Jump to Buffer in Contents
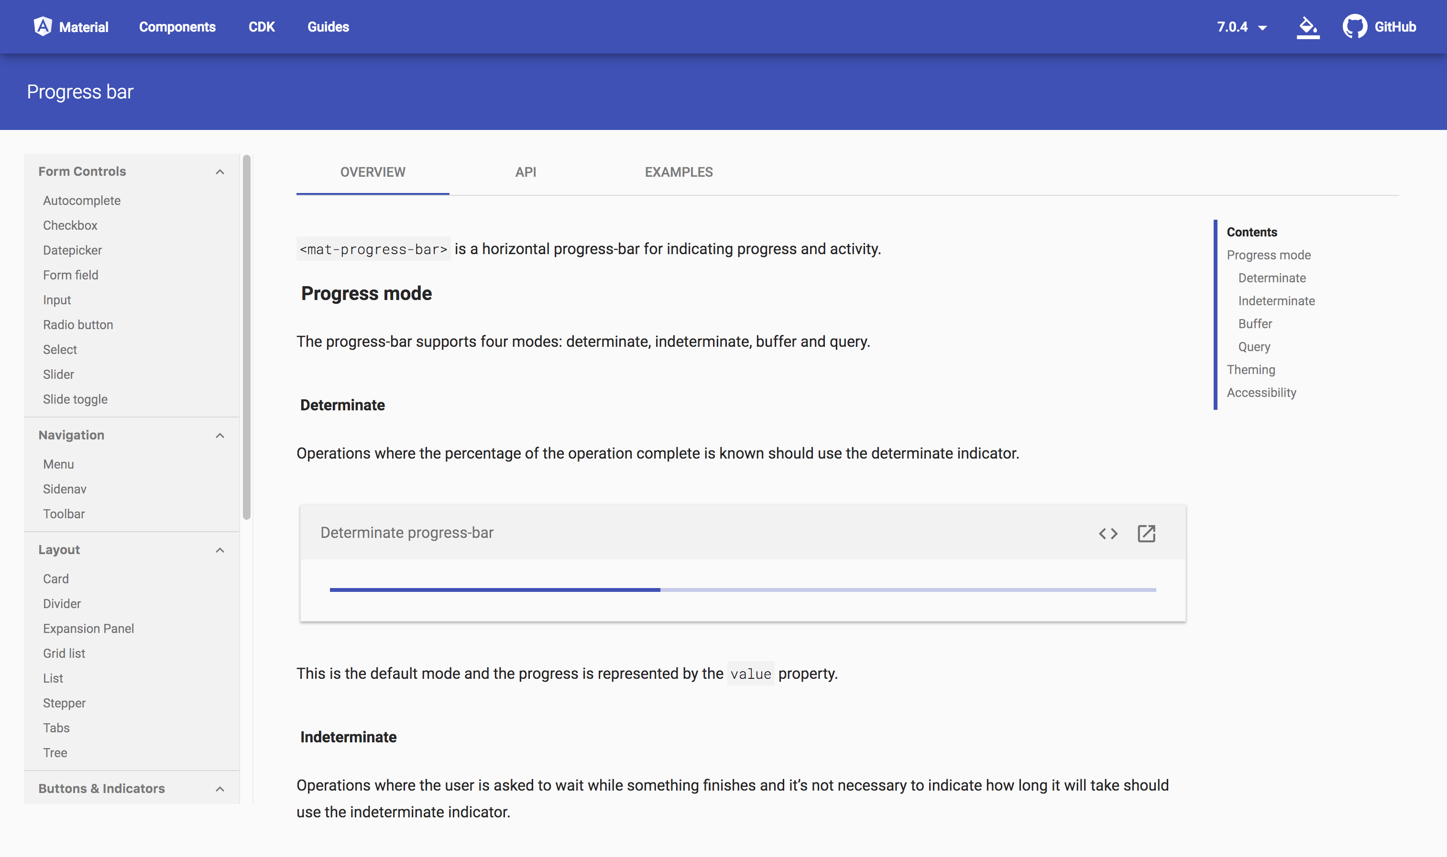Image resolution: width=1447 pixels, height=857 pixels. point(1254,324)
